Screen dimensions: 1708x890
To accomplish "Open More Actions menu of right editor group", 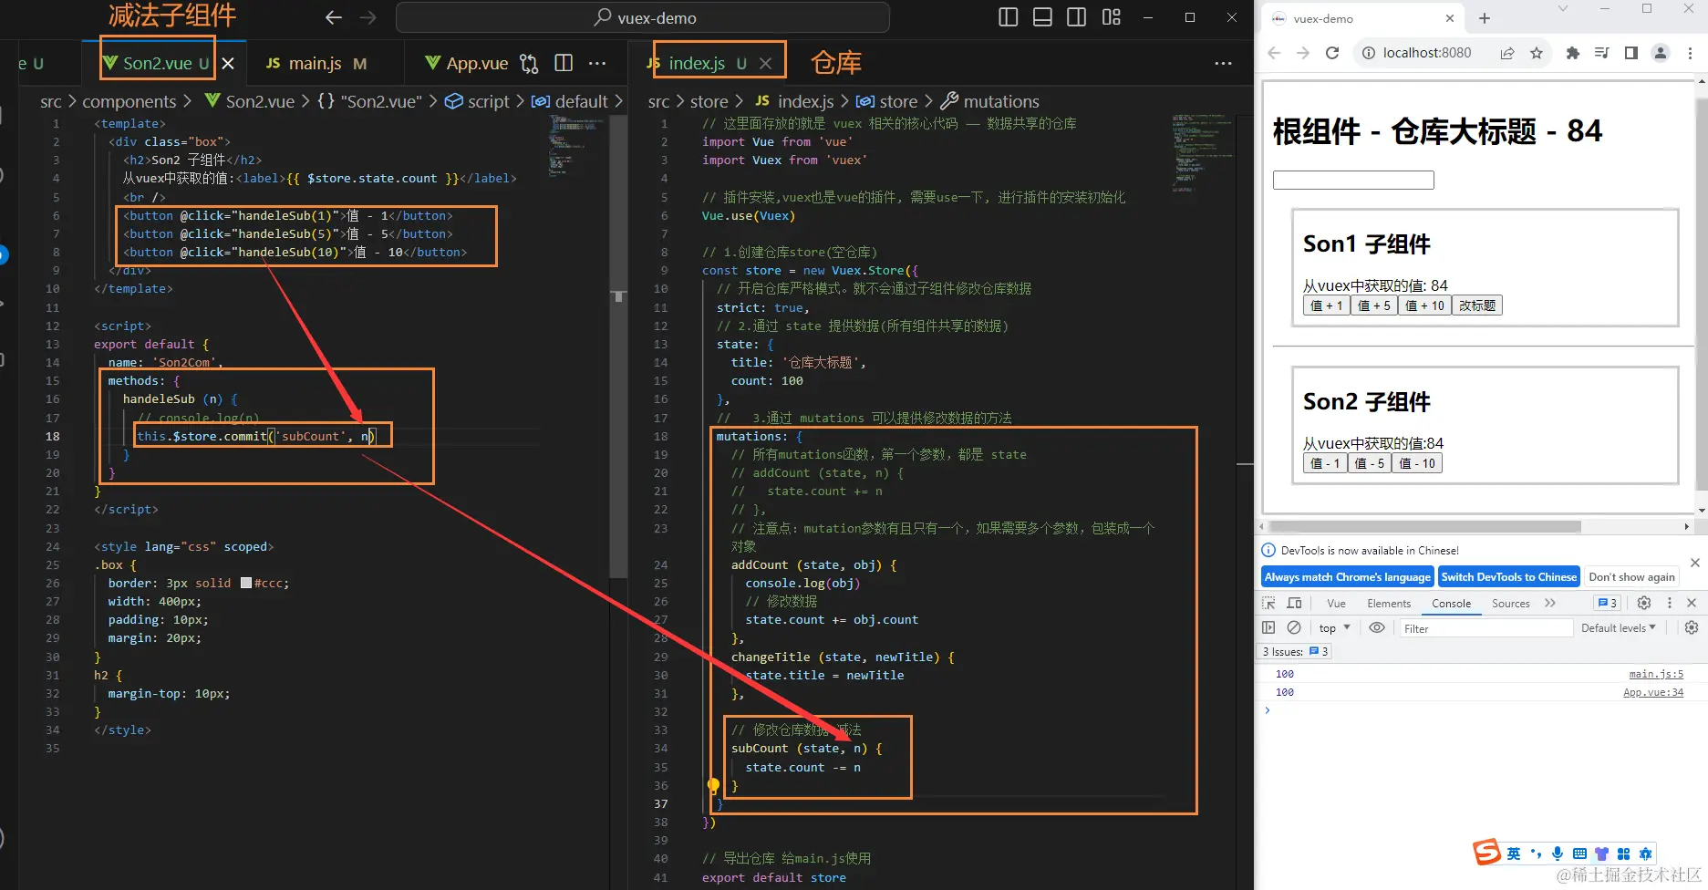I will click(1224, 63).
